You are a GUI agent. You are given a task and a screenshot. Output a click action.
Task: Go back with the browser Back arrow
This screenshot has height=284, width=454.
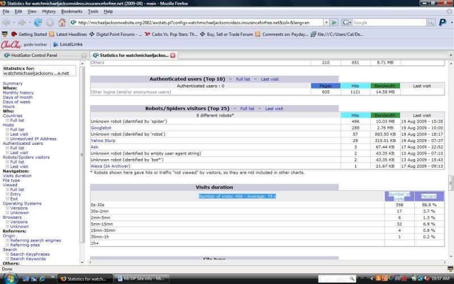6,22
